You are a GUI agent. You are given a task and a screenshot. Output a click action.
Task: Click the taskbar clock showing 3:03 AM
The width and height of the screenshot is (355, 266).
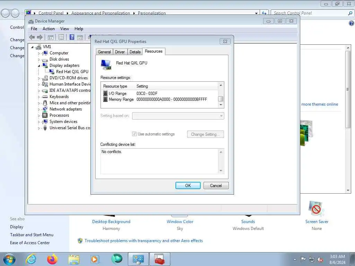click(x=337, y=259)
